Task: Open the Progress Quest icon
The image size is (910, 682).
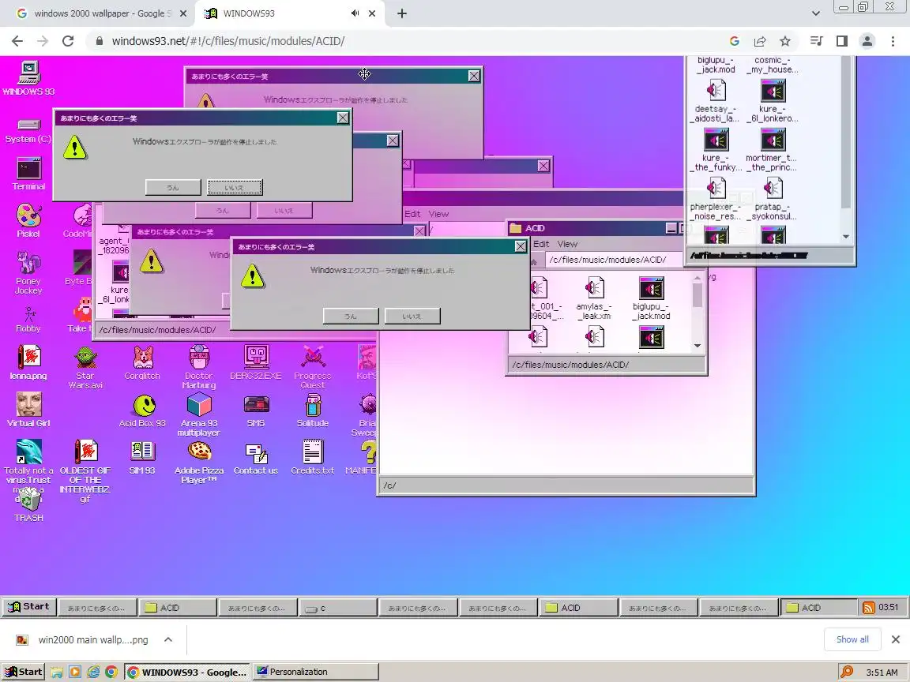Action: [313, 367]
